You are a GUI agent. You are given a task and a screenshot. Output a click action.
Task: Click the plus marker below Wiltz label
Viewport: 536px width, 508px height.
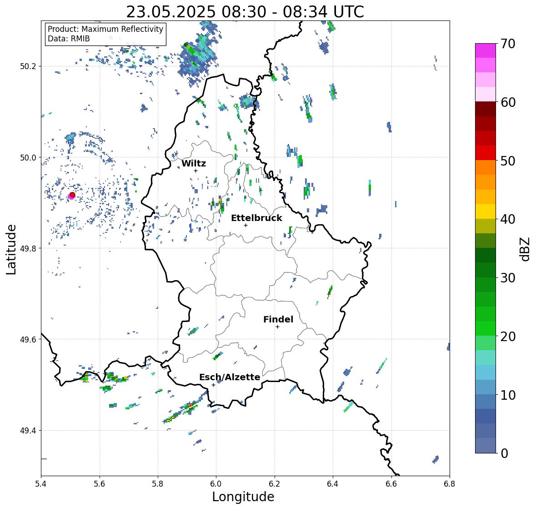pos(195,171)
